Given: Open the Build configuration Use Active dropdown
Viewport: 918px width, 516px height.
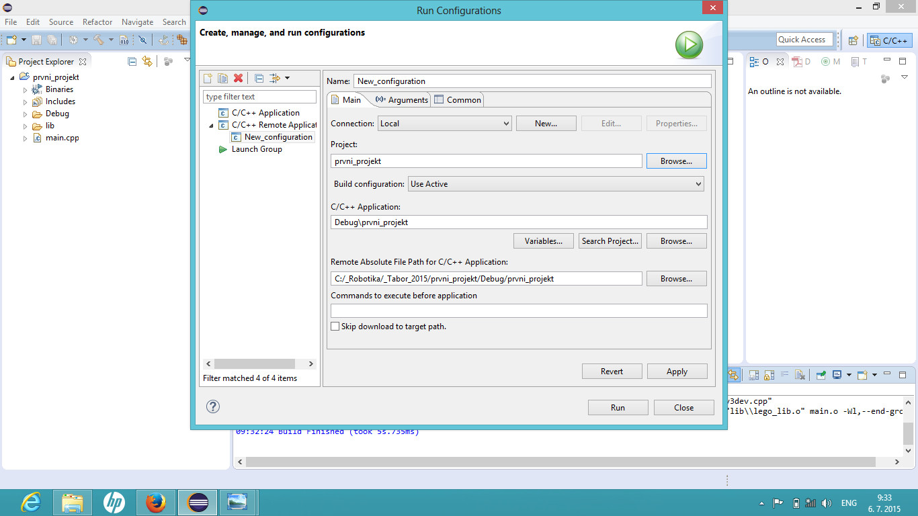Looking at the screenshot, I should click(x=556, y=184).
